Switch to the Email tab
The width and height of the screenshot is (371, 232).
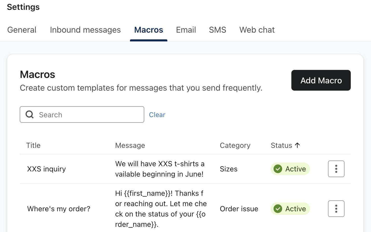click(186, 30)
